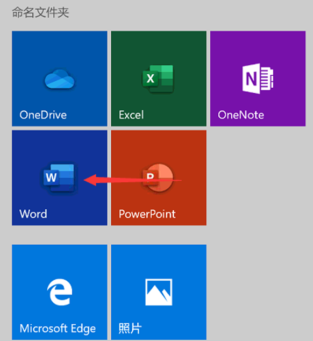
Task: Click the 命名文件夹 group name field
Action: click(x=40, y=12)
